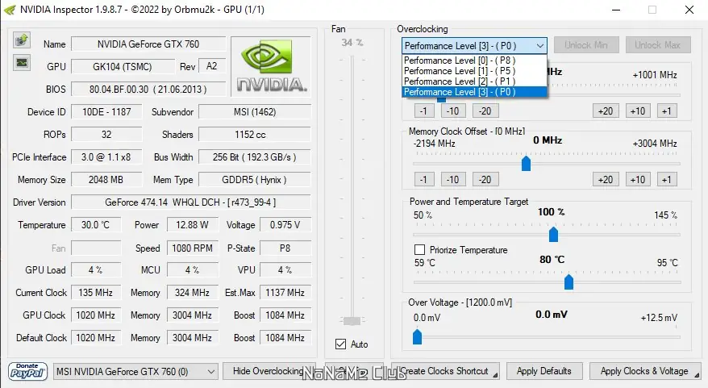Open the sensor monitoring graph icon

[21, 62]
